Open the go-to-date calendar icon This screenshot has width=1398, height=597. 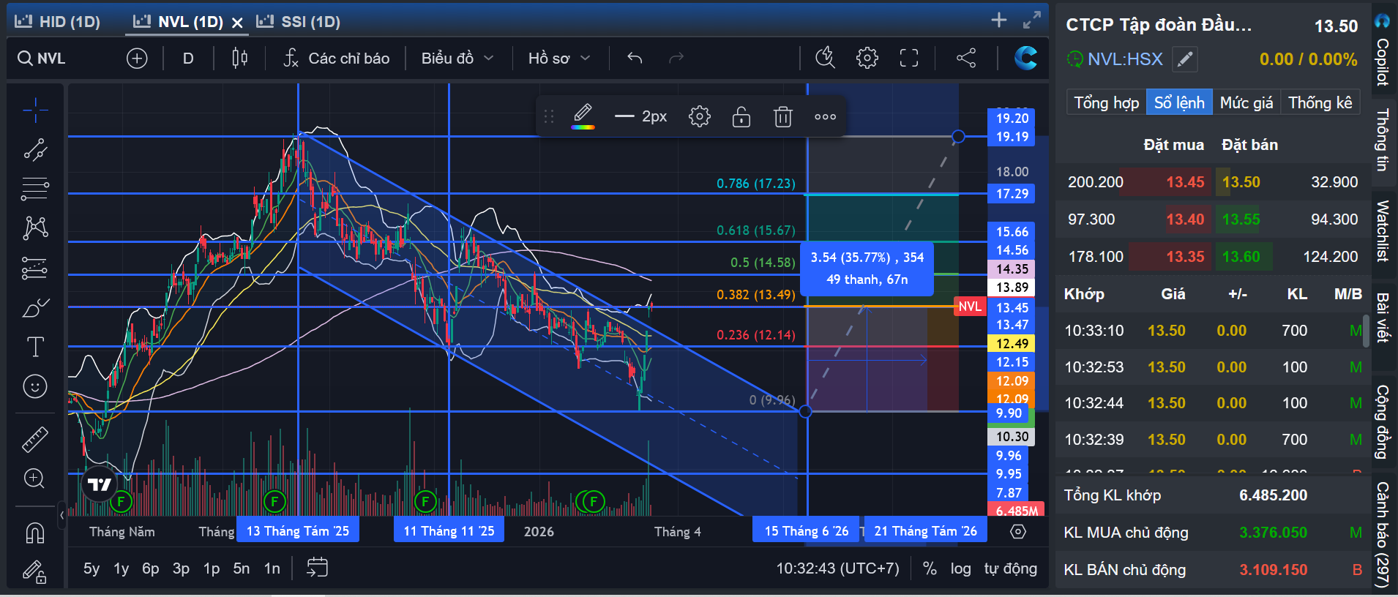317,568
